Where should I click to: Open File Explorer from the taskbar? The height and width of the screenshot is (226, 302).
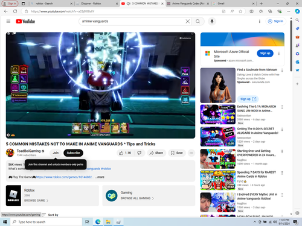click(108, 222)
